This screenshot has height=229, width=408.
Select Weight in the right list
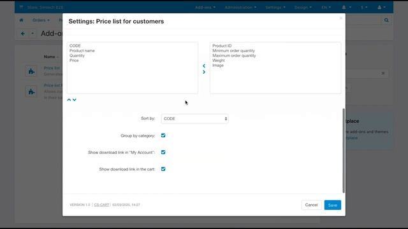coord(219,60)
